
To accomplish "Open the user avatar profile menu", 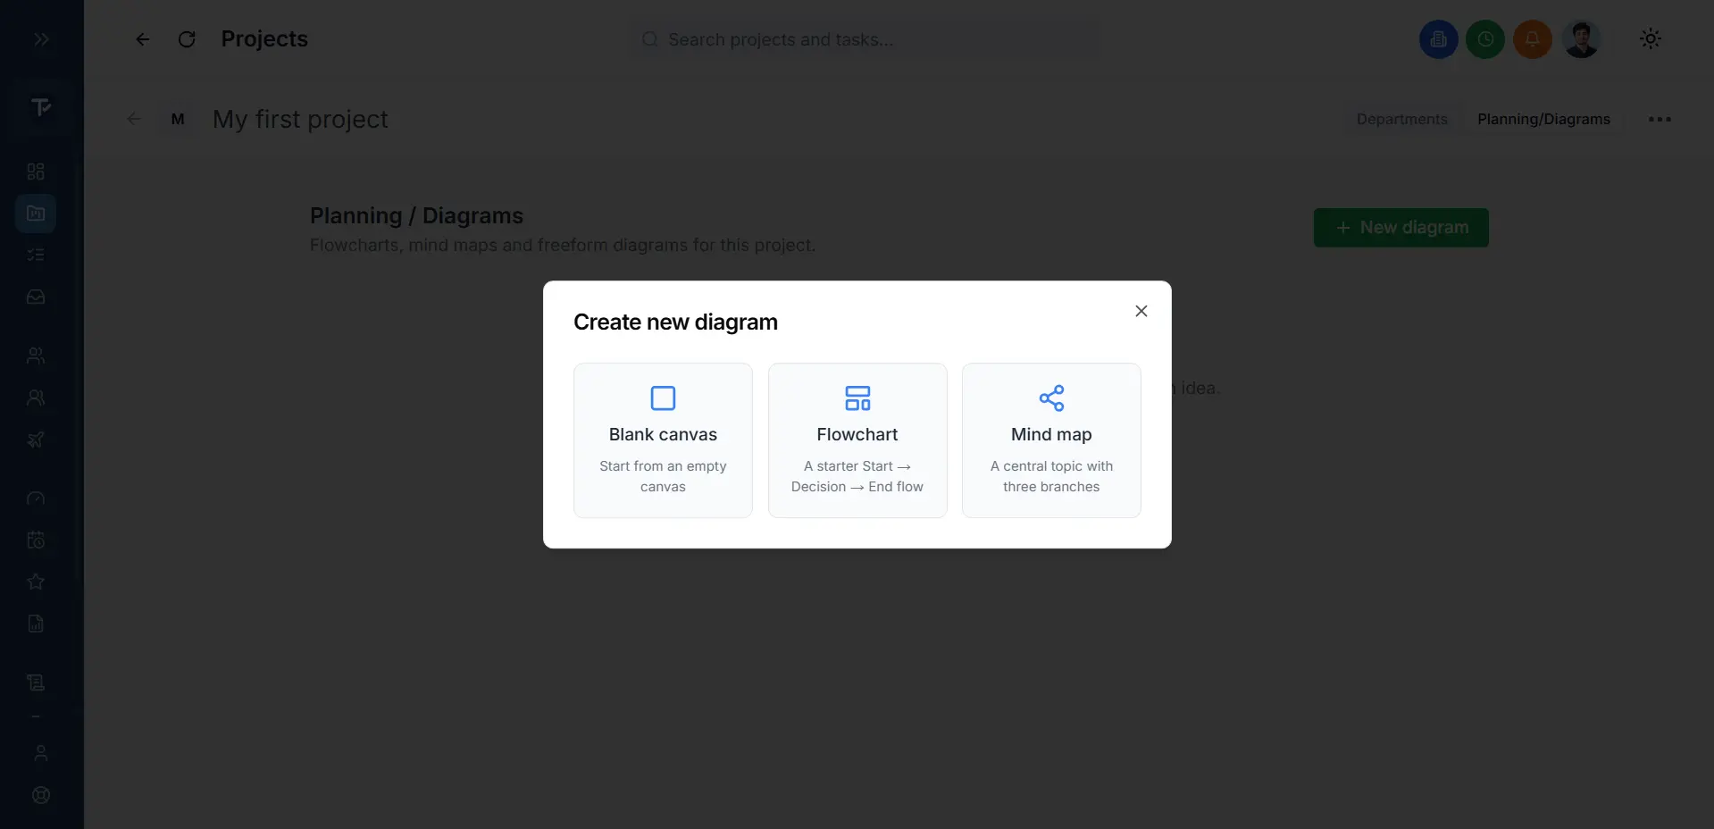I will (x=1581, y=39).
